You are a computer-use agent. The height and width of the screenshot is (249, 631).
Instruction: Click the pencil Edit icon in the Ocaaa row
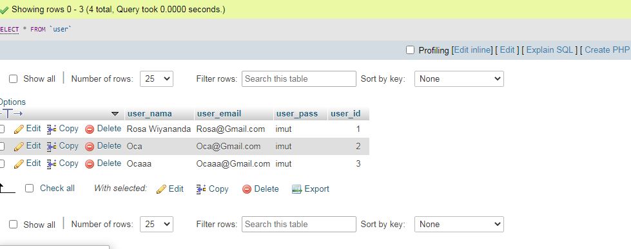19,164
